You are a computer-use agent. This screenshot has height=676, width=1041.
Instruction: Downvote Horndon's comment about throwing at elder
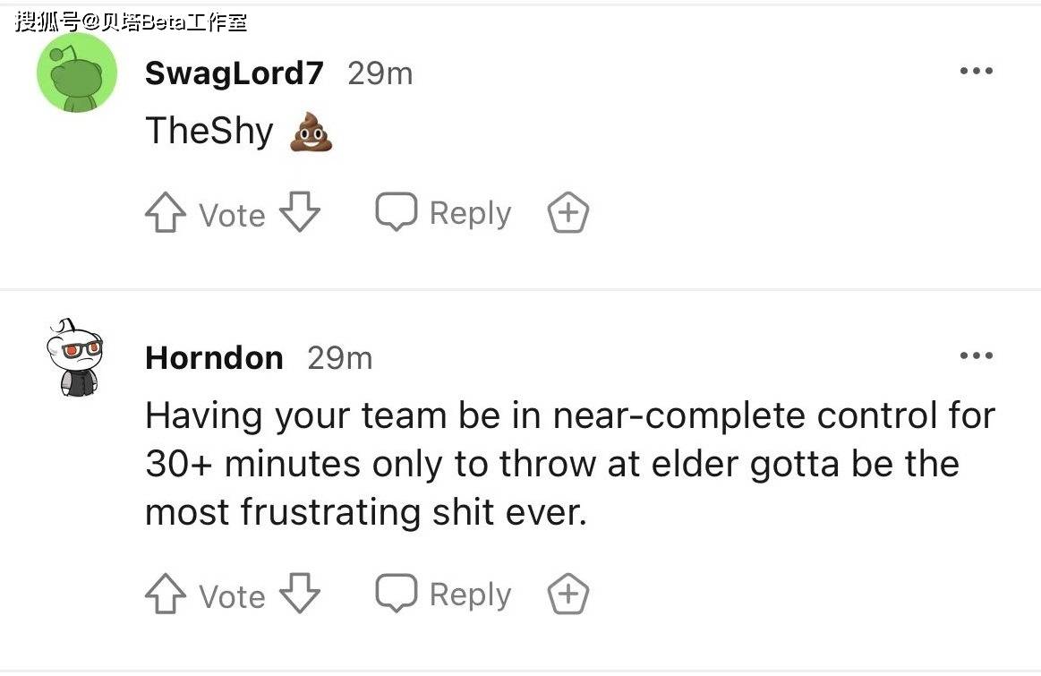[x=300, y=593]
